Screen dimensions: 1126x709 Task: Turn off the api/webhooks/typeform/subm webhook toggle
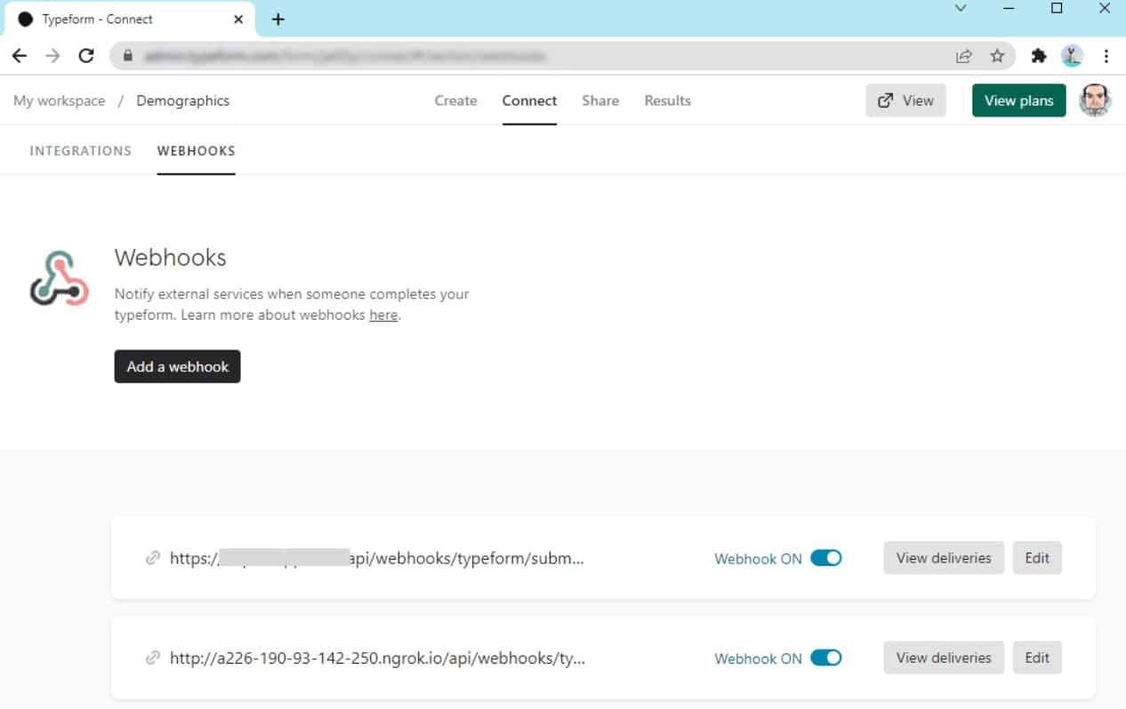tap(826, 558)
